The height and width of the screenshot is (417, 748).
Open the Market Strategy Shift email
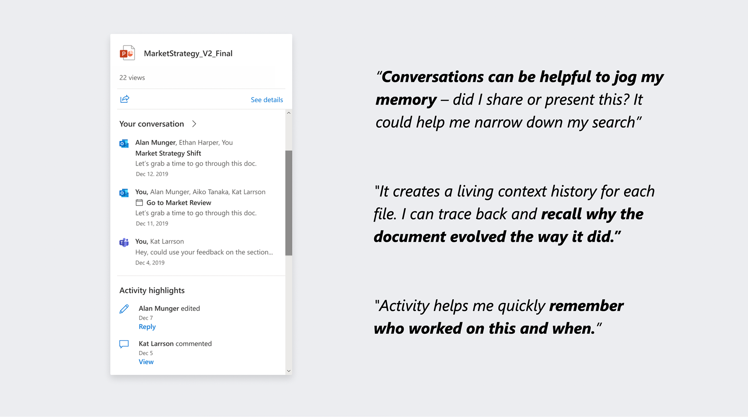[x=168, y=153]
